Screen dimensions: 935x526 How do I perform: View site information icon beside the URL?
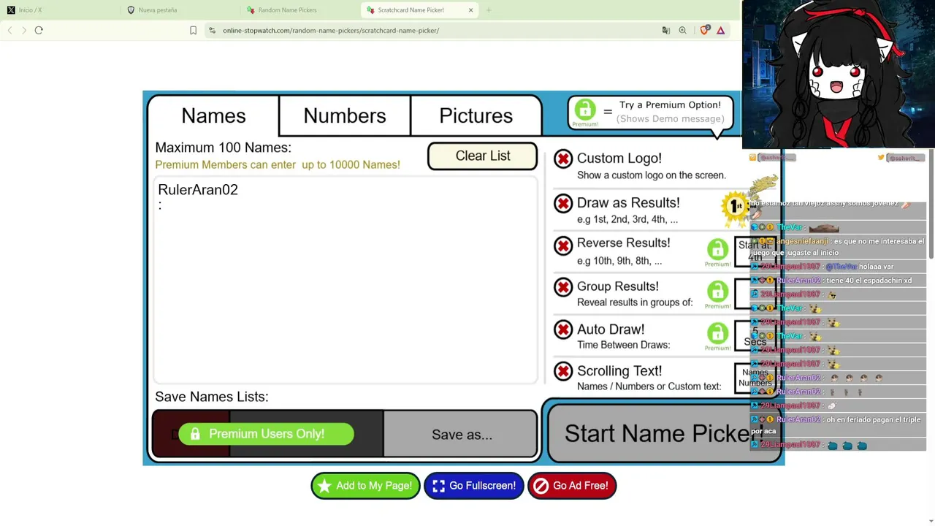[x=212, y=31]
